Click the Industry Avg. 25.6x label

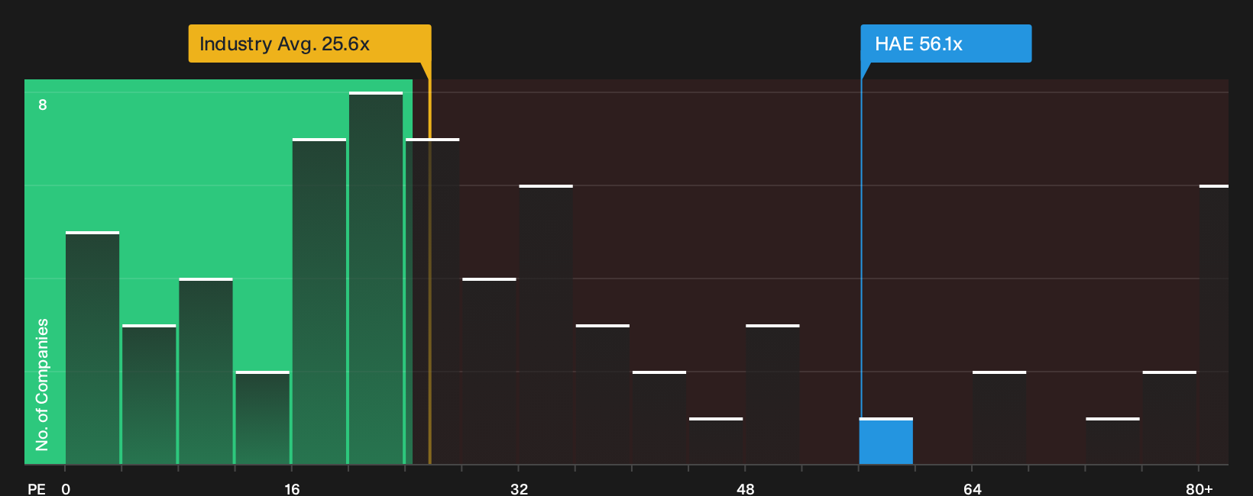click(x=309, y=43)
